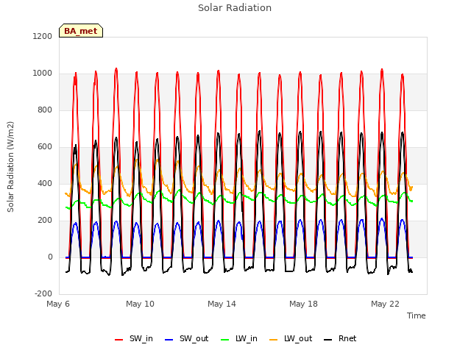Click the 600 y-axis label

click(45, 147)
